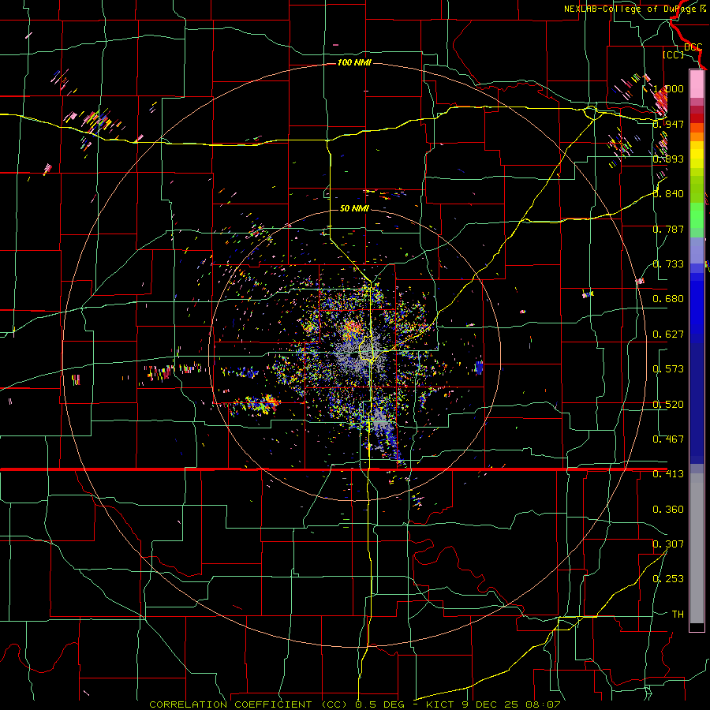This screenshot has height=710, width=710.
Task: Click the 1.000 value on the color scale
Action: pyautogui.click(x=668, y=88)
